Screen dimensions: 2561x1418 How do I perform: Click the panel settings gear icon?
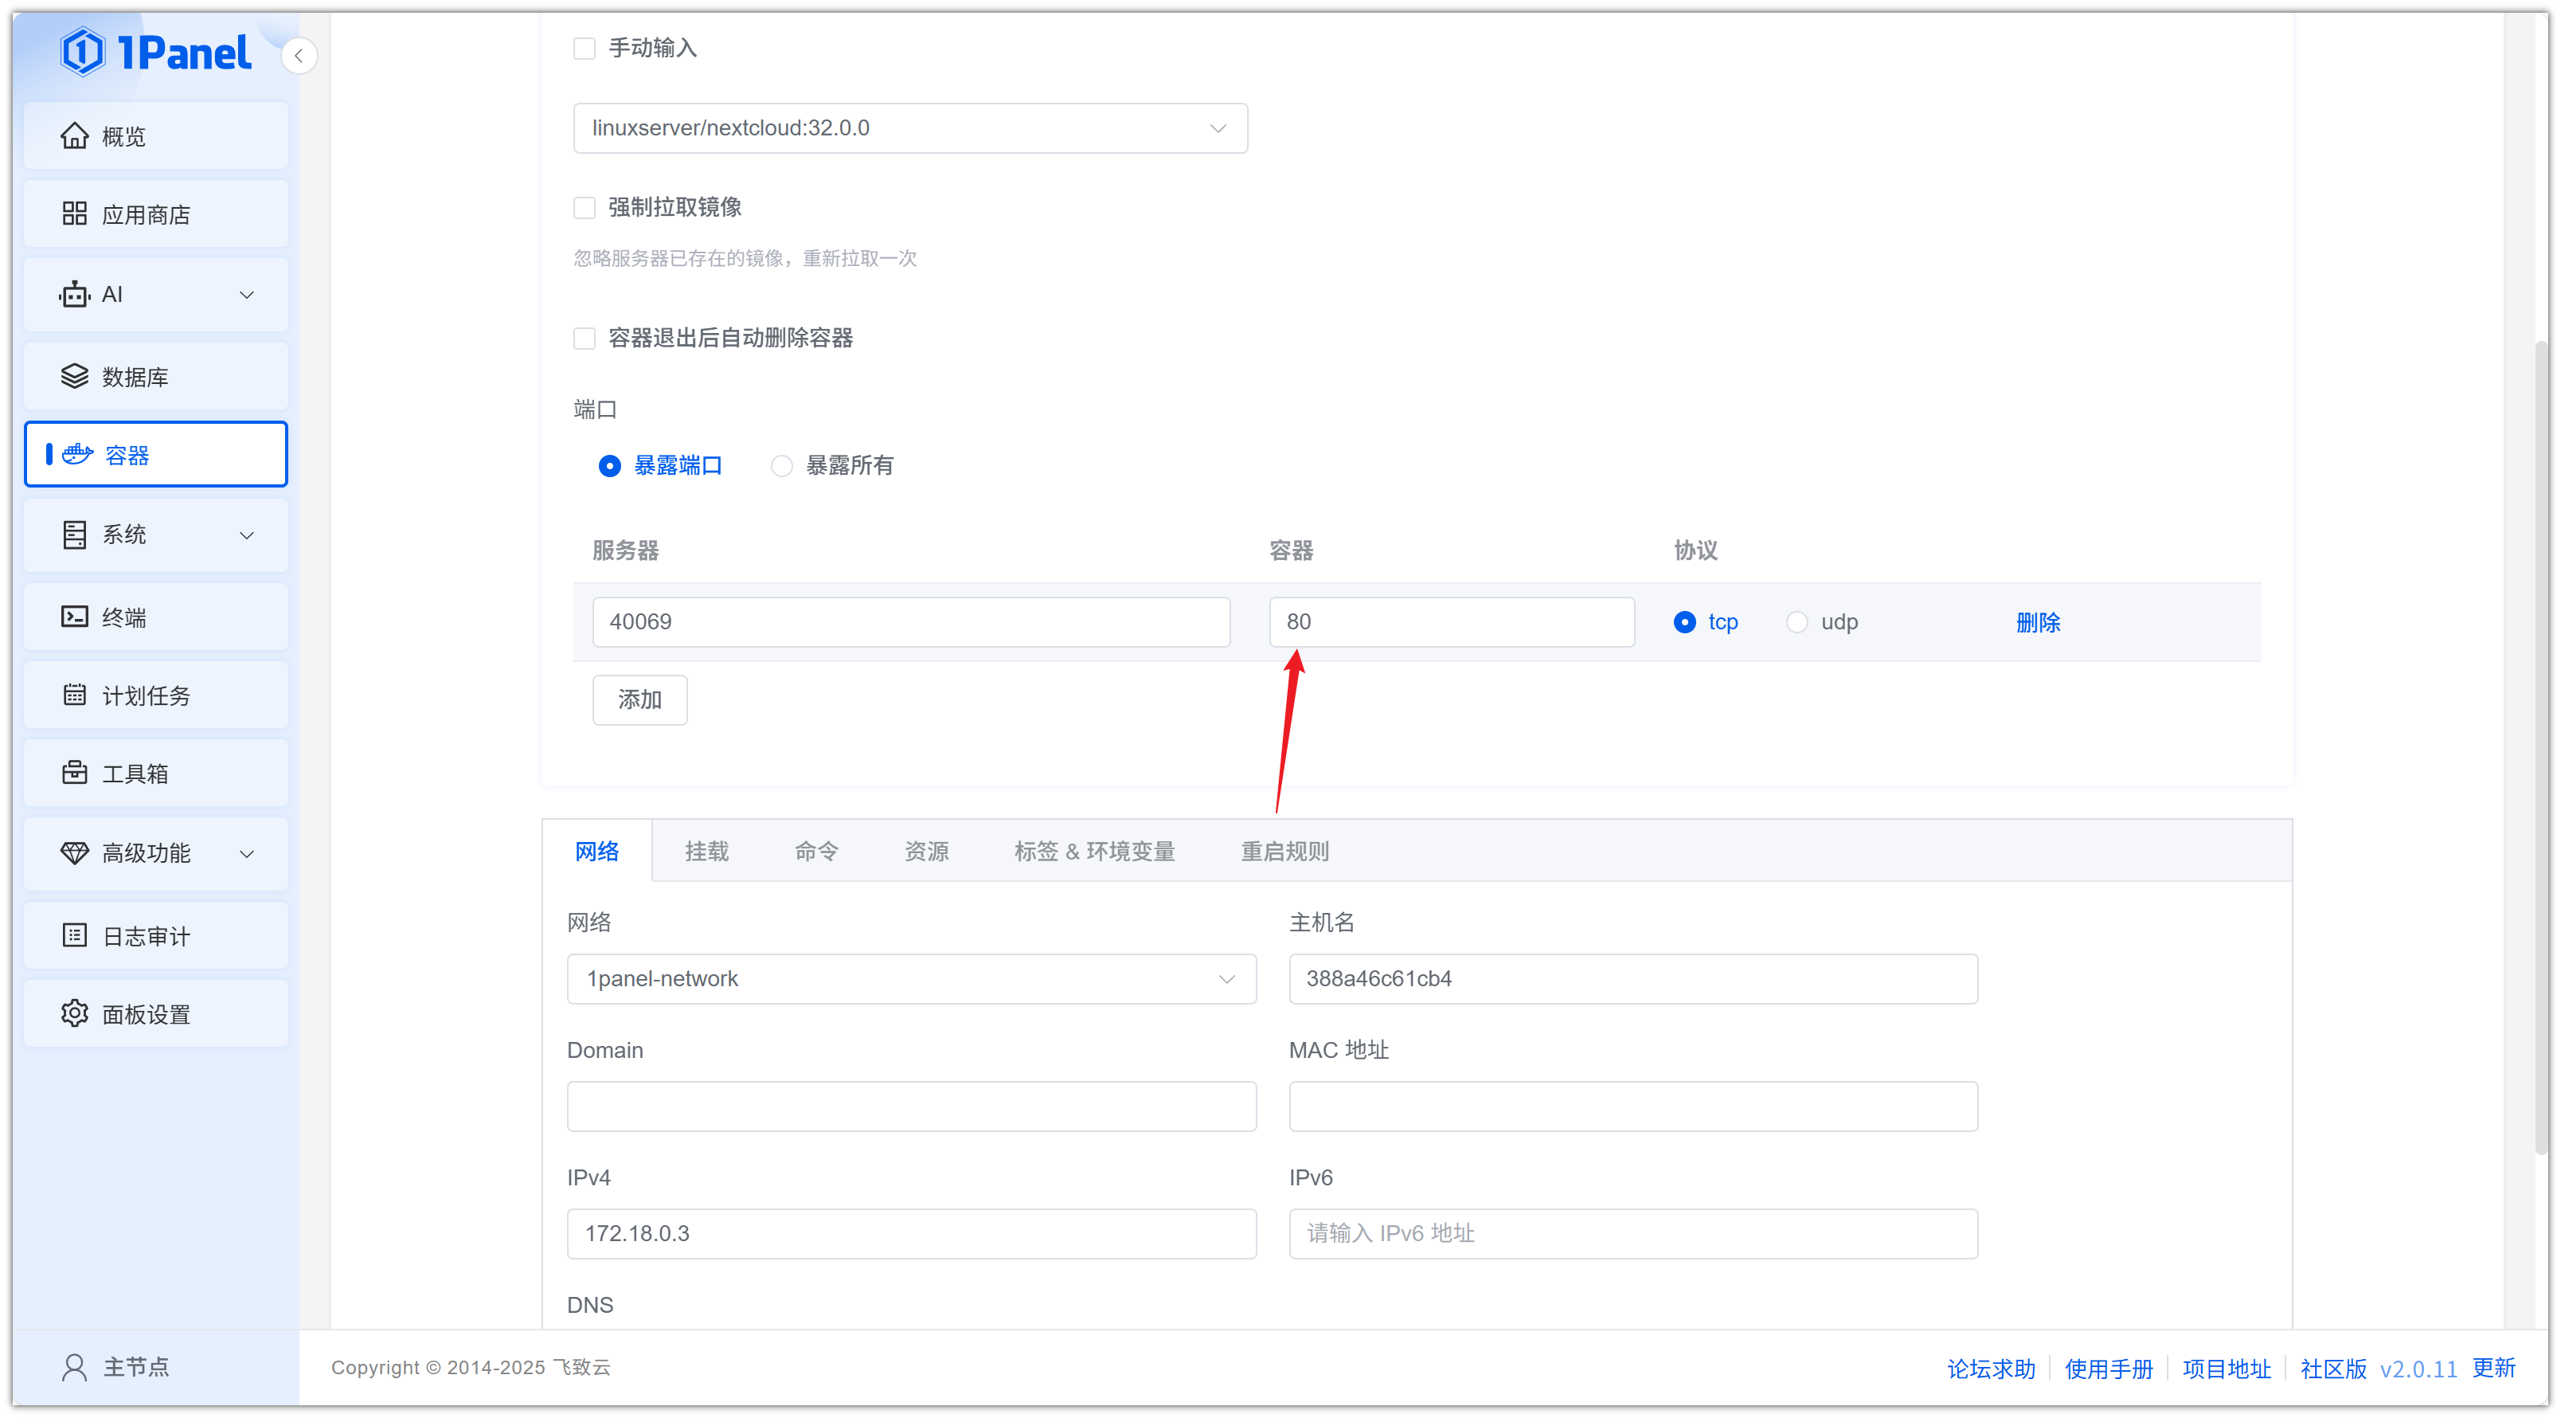tap(75, 1013)
